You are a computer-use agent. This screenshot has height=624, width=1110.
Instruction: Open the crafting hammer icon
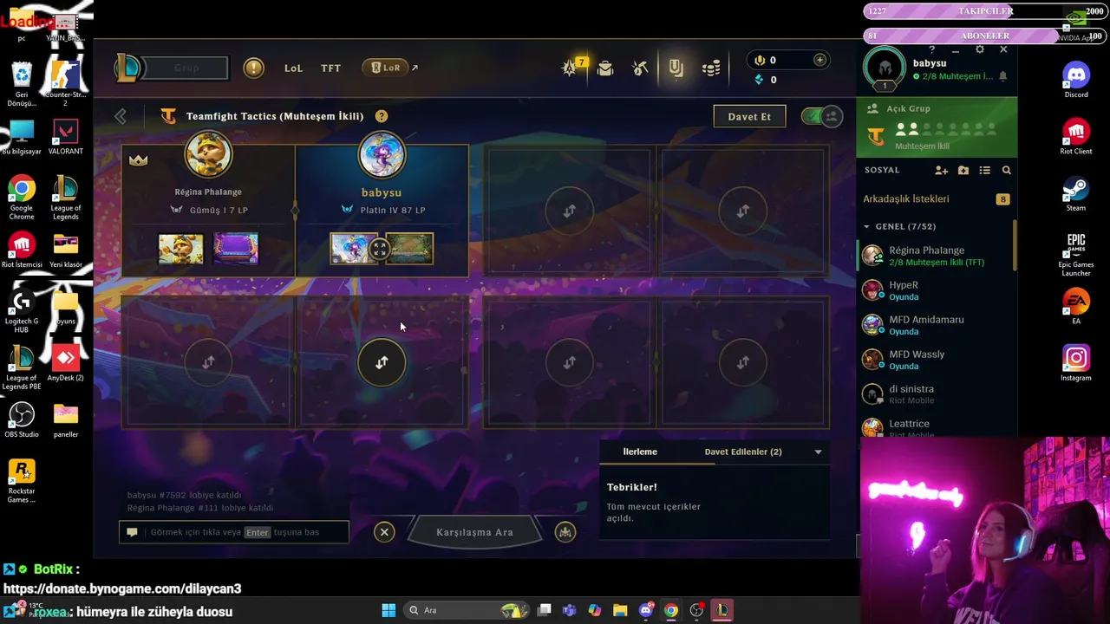[640, 68]
